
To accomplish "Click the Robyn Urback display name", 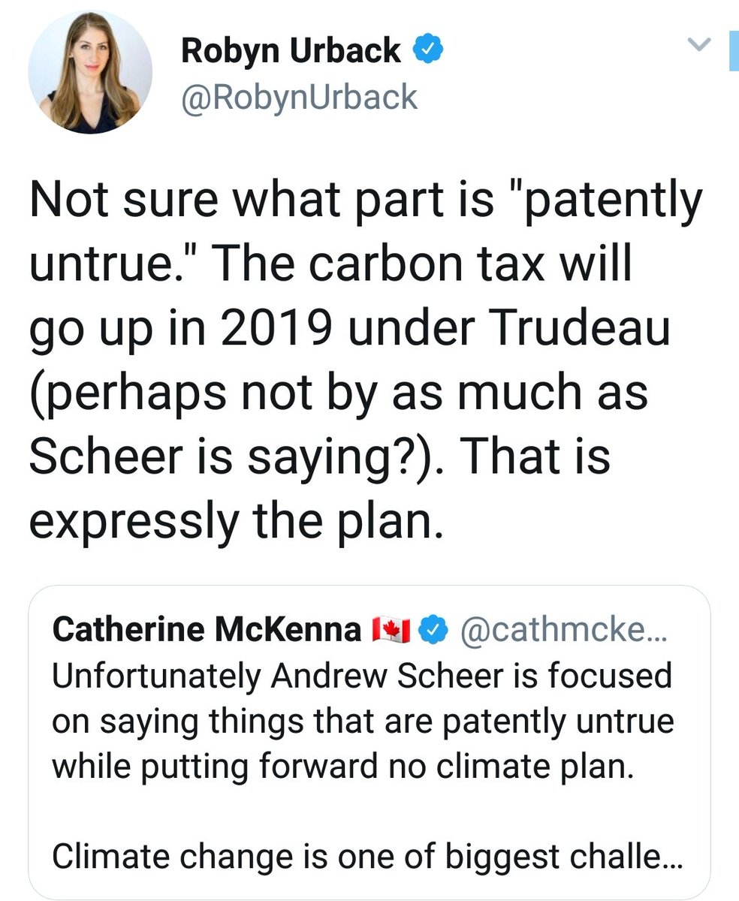I will [x=291, y=50].
